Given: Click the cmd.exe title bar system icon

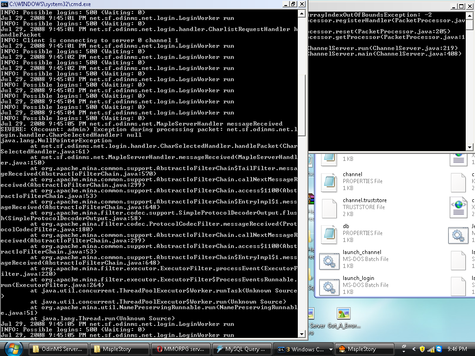Looking at the screenshot, I should click(4, 4).
